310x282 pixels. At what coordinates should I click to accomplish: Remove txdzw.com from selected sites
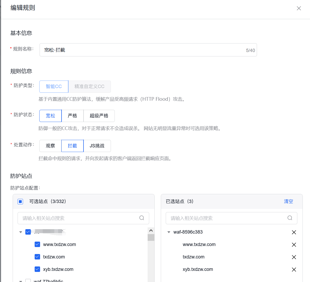(294, 257)
